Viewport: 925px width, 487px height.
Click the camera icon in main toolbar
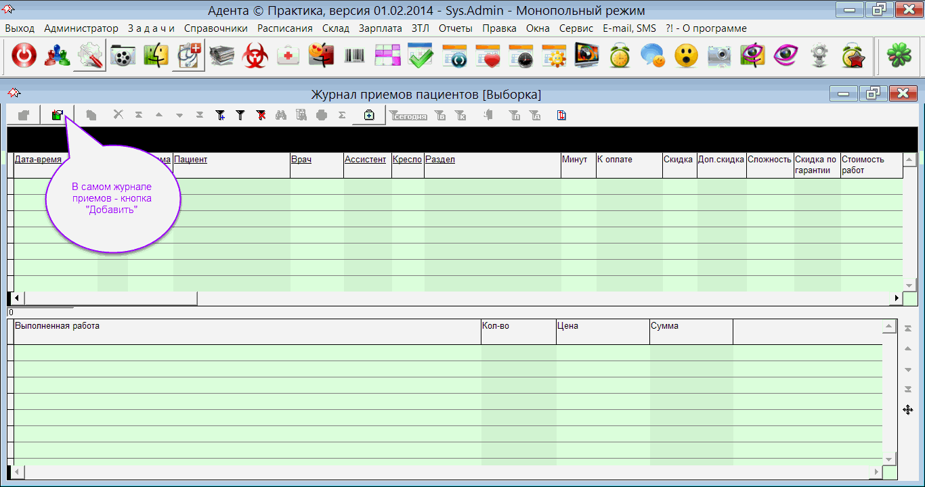[719, 57]
